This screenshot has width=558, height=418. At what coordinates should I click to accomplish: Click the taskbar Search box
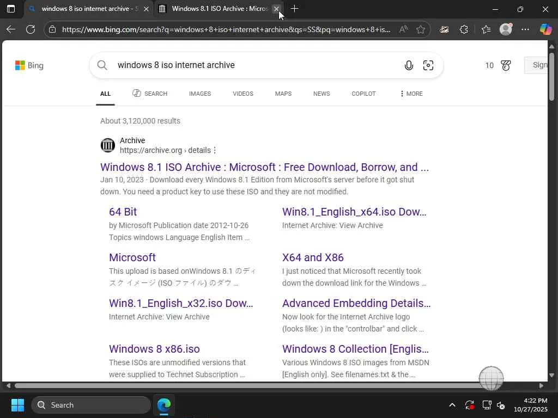[91, 405]
